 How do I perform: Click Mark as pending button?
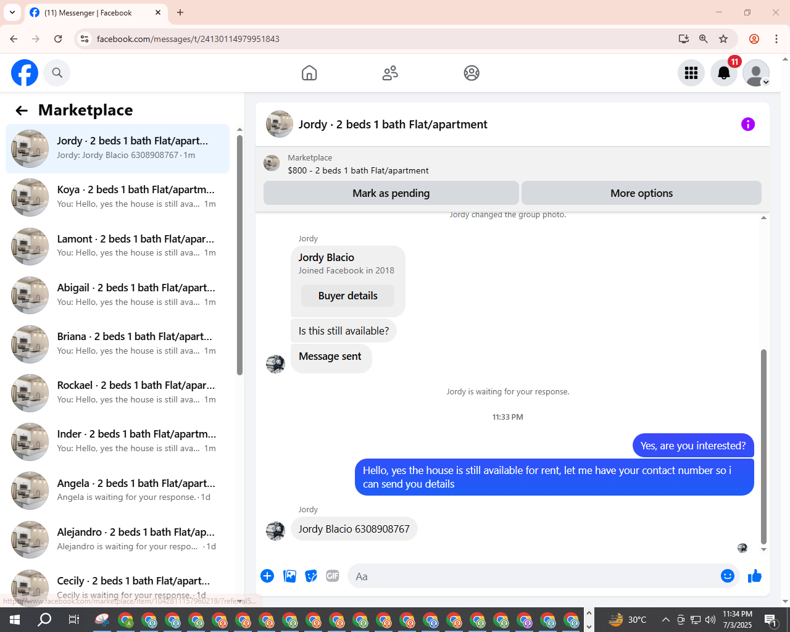pos(391,193)
